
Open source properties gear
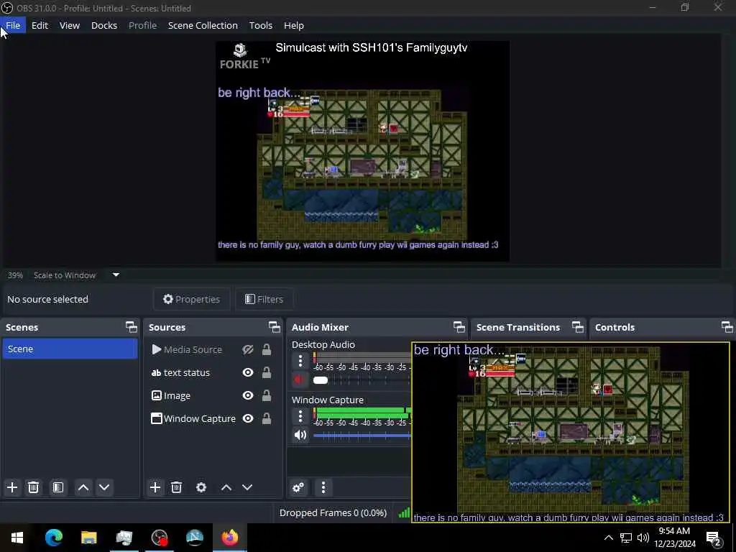click(x=201, y=487)
